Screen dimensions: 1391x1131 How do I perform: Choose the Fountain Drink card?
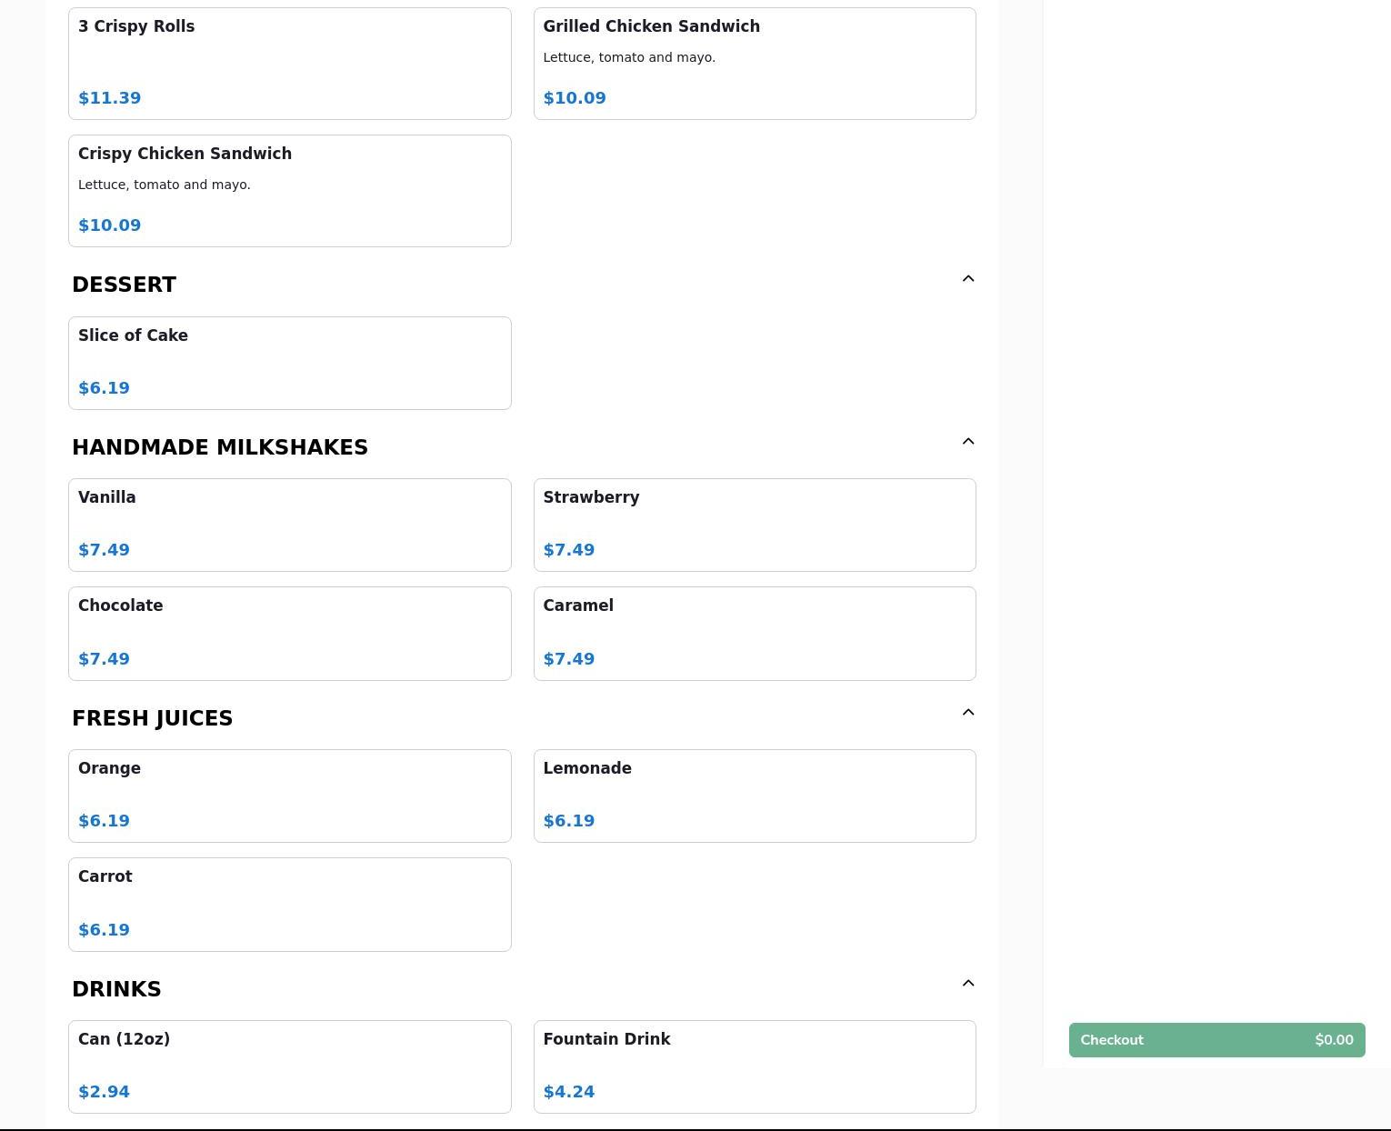click(755, 1067)
